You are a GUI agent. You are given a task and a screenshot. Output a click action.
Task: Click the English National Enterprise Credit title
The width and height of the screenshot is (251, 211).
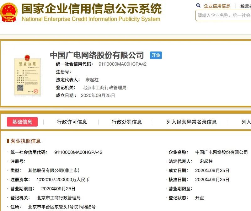click(91, 19)
